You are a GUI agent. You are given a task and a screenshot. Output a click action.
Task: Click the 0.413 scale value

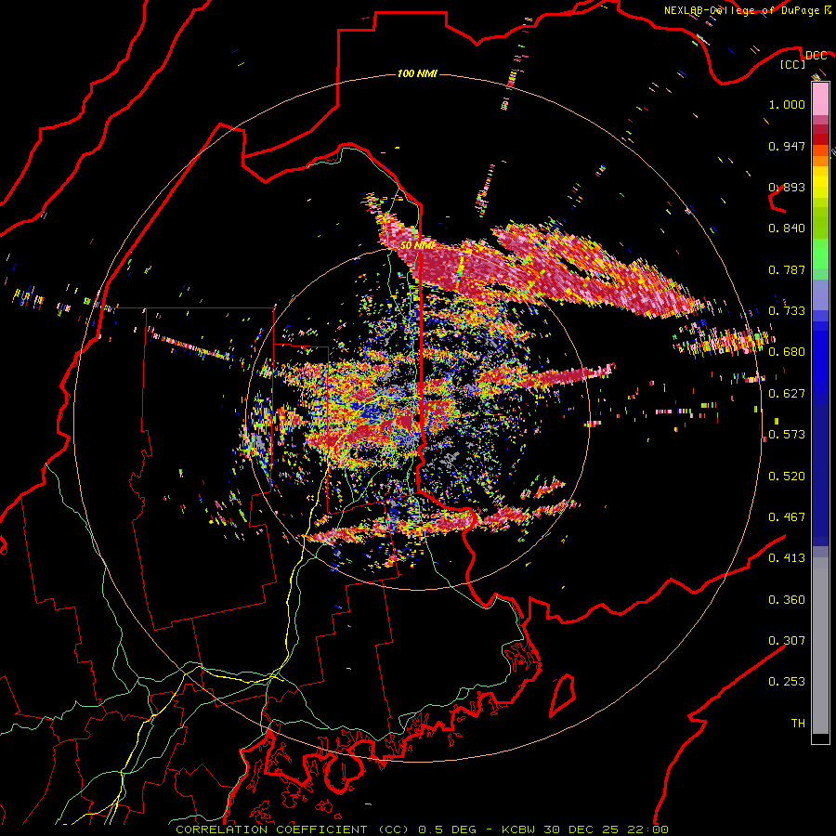(787, 558)
